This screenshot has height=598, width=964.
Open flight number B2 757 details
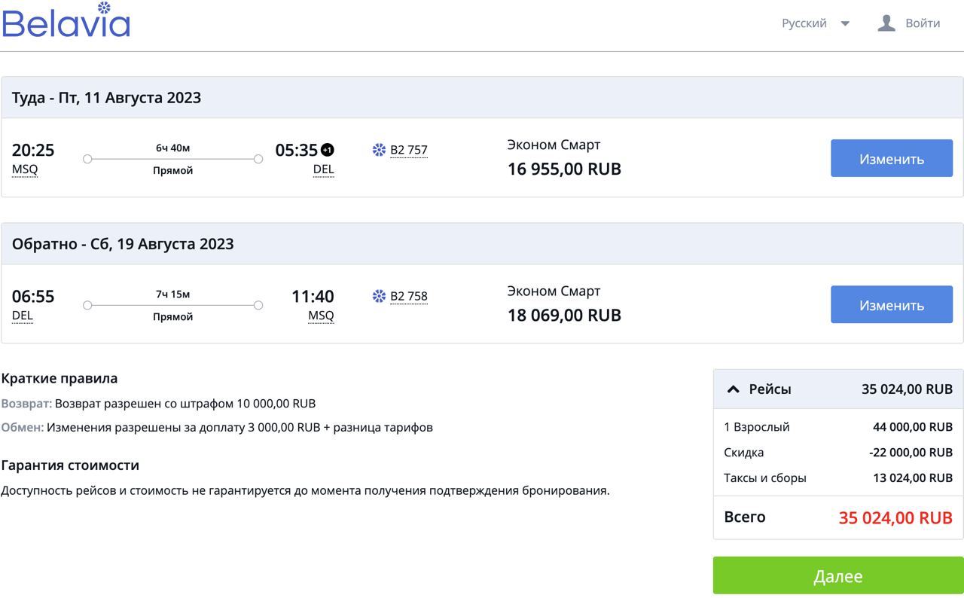coord(408,150)
